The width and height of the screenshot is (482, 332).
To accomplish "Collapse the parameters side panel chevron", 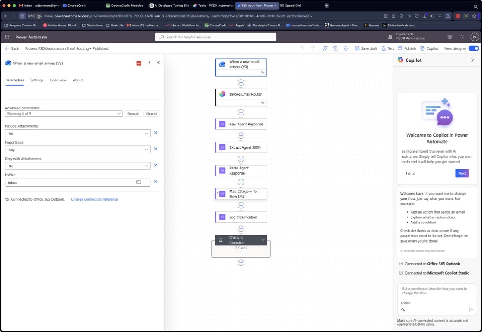I will click(x=159, y=63).
